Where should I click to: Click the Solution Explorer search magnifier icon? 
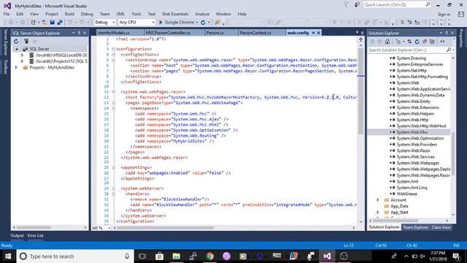point(449,50)
